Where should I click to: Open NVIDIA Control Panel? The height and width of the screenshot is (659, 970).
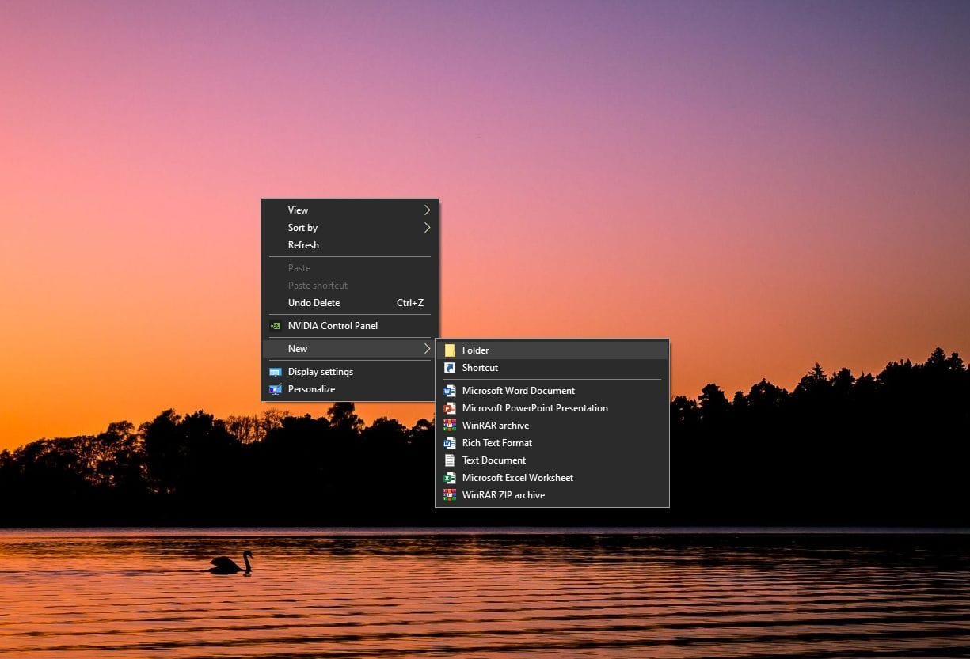pos(333,325)
